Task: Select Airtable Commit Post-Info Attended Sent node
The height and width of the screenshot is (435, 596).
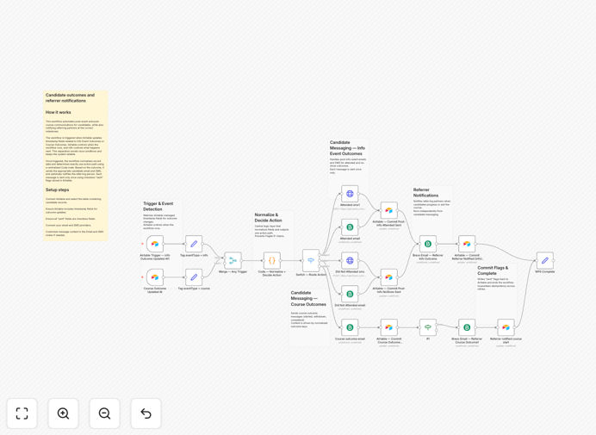Action: click(388, 210)
